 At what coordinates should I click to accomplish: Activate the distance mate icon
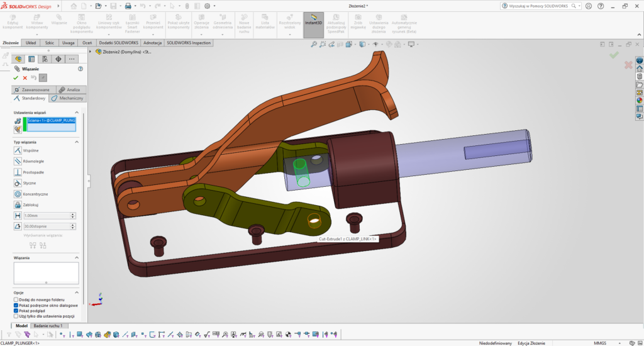click(18, 215)
